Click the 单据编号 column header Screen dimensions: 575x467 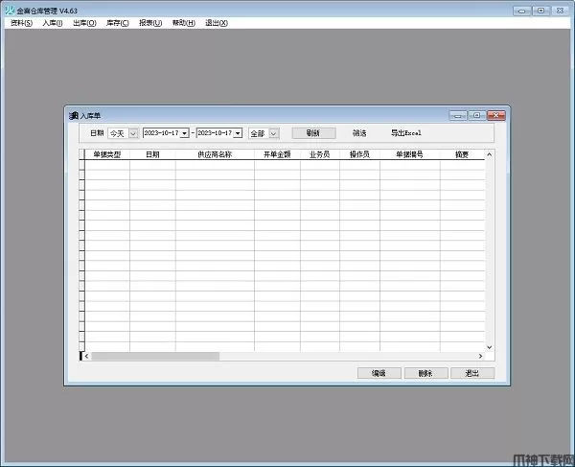[409, 154]
